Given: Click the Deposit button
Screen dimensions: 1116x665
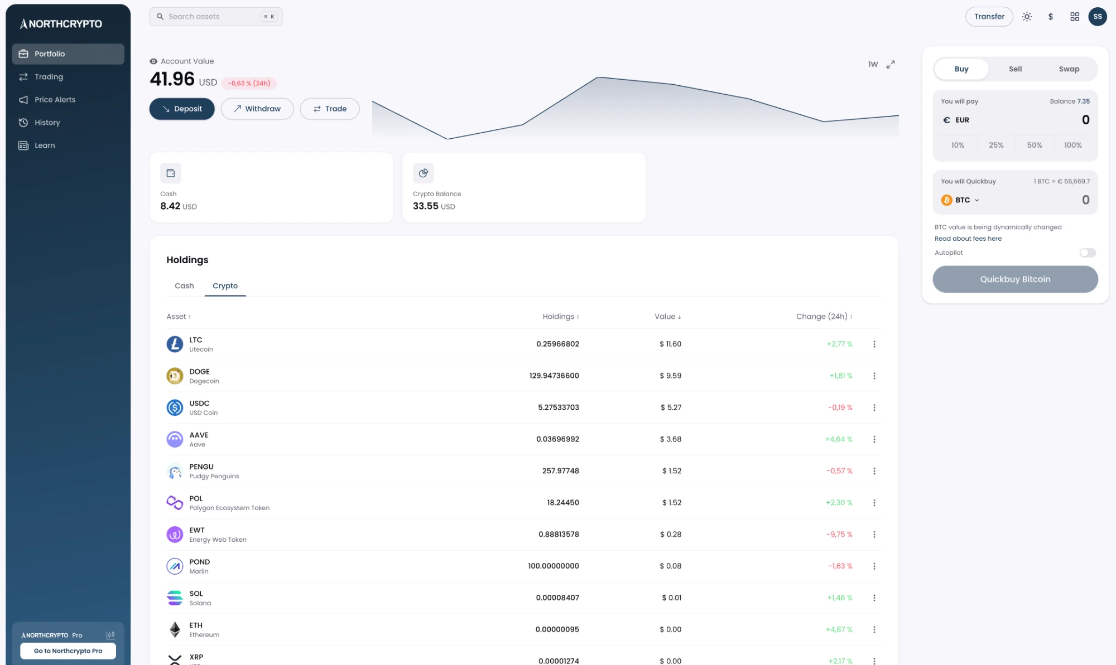Looking at the screenshot, I should (x=182, y=109).
